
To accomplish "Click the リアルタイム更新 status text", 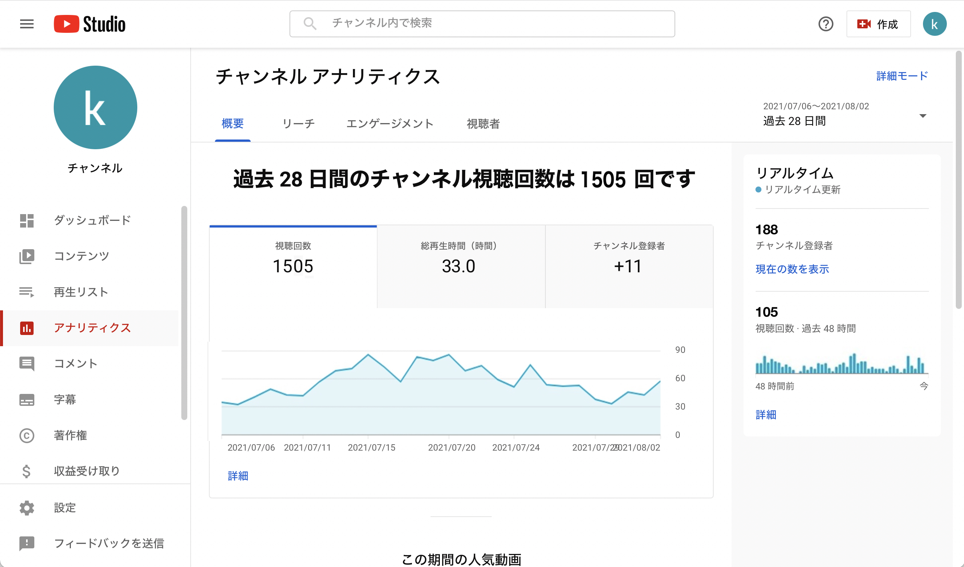I will coord(802,189).
